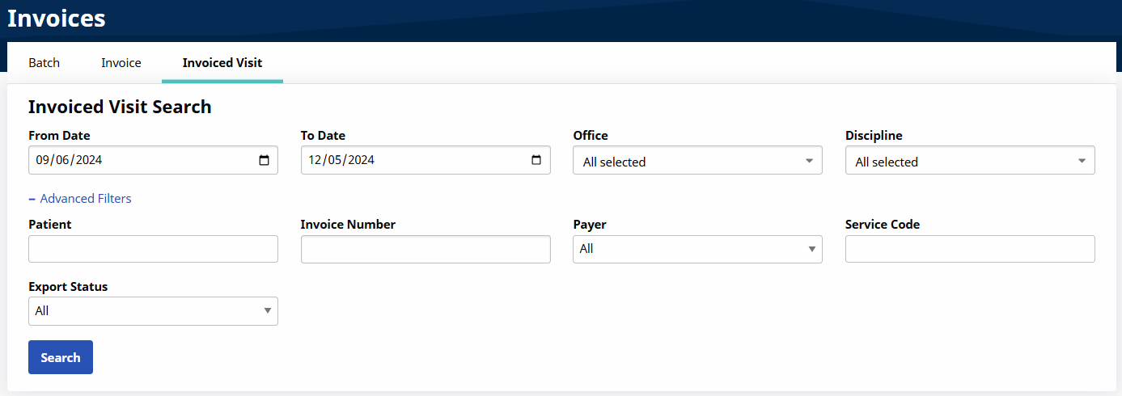Expand the Office dropdown
Image resolution: width=1122 pixels, height=396 pixels.
(696, 161)
